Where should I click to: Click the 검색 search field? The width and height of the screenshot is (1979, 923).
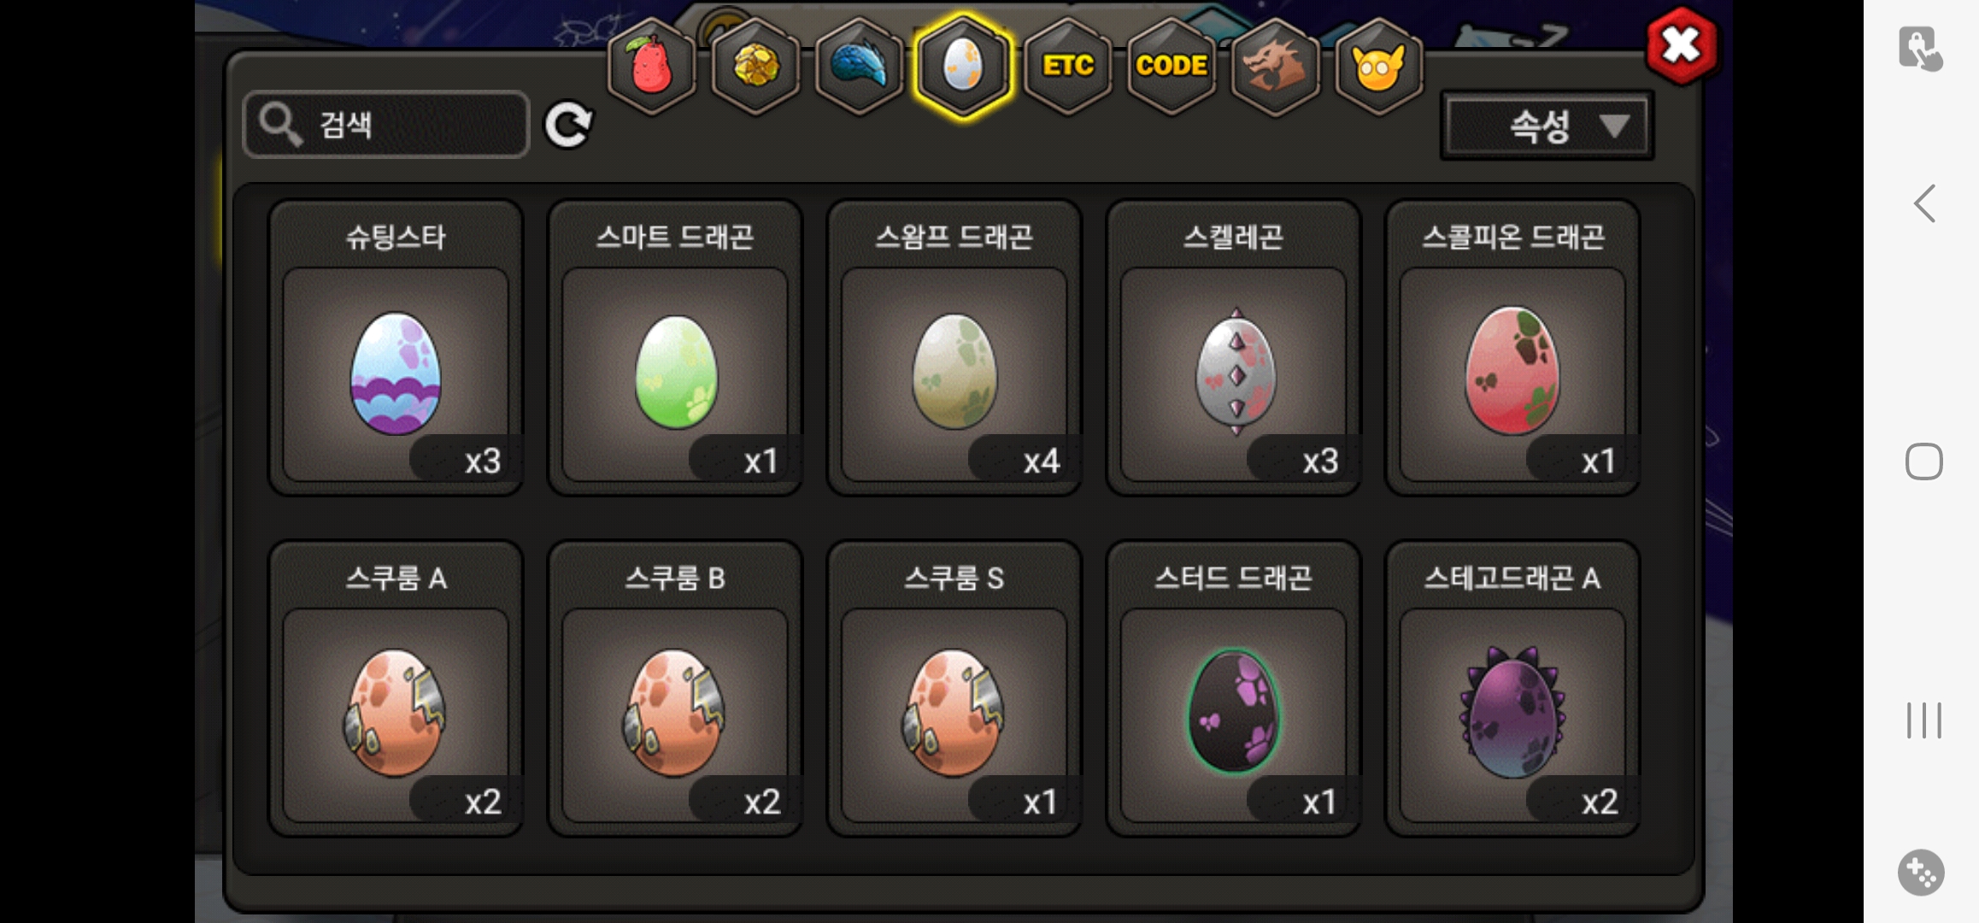386,125
